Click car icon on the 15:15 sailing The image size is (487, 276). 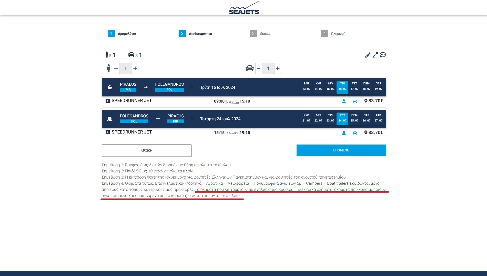tap(355, 133)
